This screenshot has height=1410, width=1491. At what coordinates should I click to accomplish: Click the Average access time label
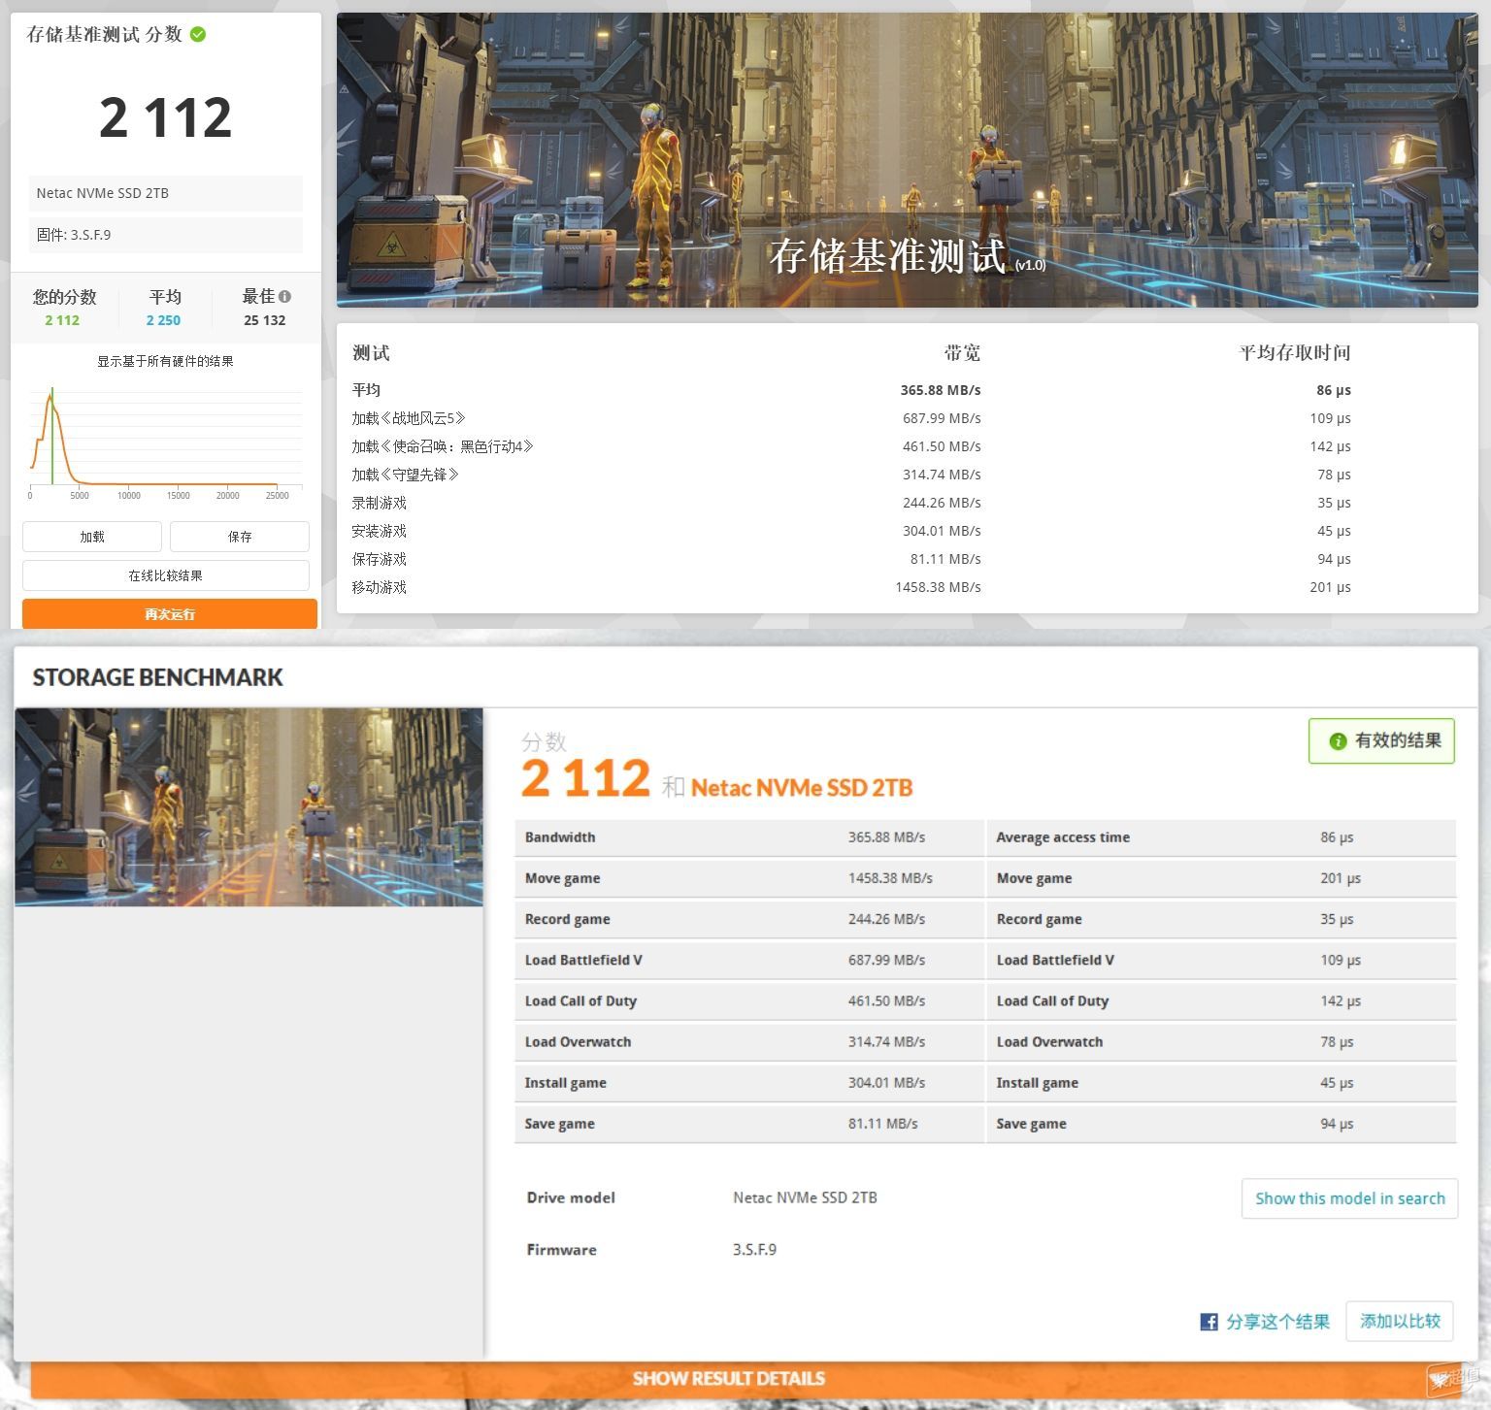tap(1063, 837)
